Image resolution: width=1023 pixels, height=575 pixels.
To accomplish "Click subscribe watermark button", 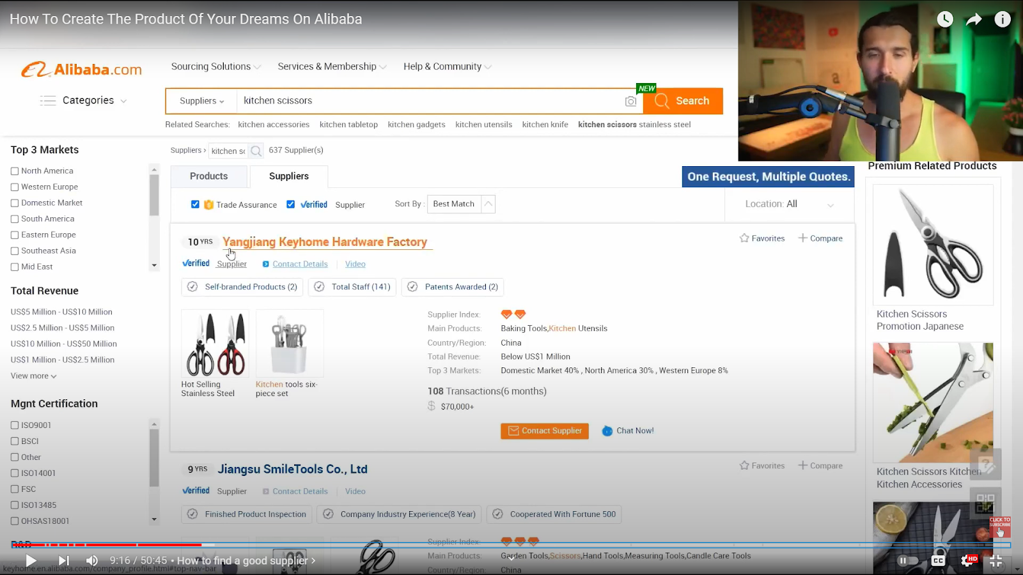I will 1000,527.
